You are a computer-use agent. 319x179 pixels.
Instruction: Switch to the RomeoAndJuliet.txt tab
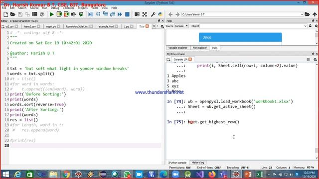(77, 26)
